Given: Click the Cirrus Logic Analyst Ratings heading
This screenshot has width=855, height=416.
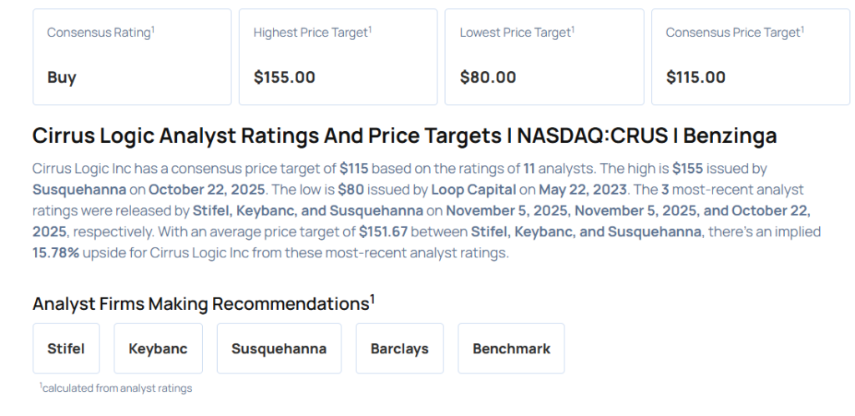Looking at the screenshot, I should (404, 135).
